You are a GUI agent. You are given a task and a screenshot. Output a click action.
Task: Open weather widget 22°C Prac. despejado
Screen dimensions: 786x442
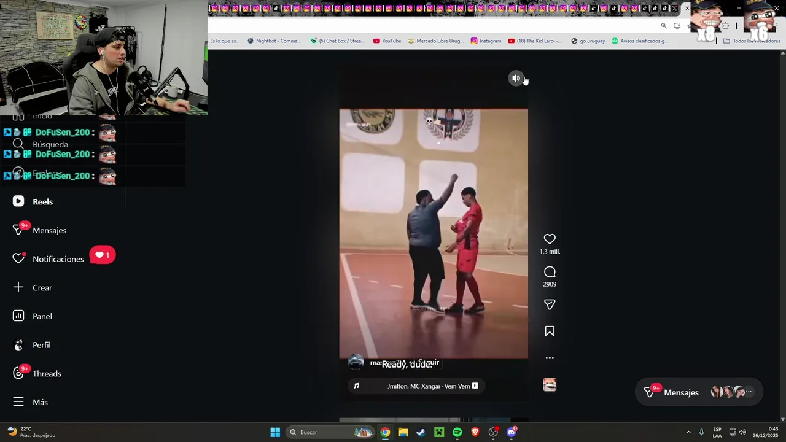tap(31, 432)
